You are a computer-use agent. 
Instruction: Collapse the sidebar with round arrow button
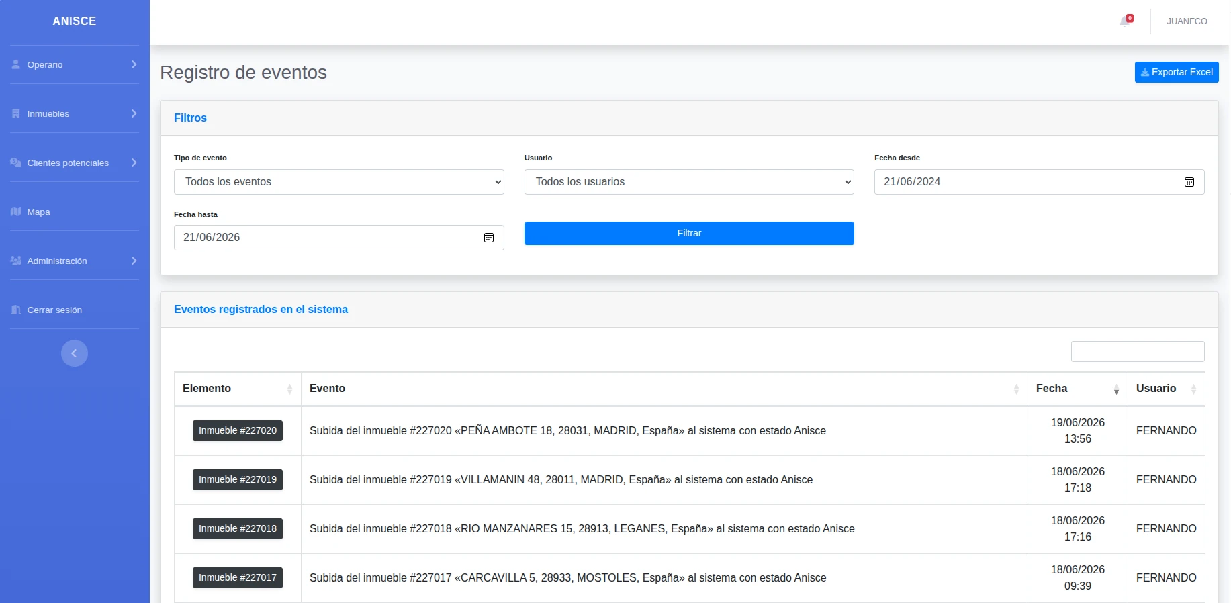tap(75, 353)
